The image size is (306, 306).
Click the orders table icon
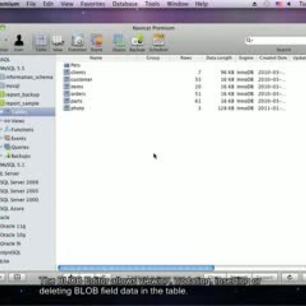click(67, 94)
